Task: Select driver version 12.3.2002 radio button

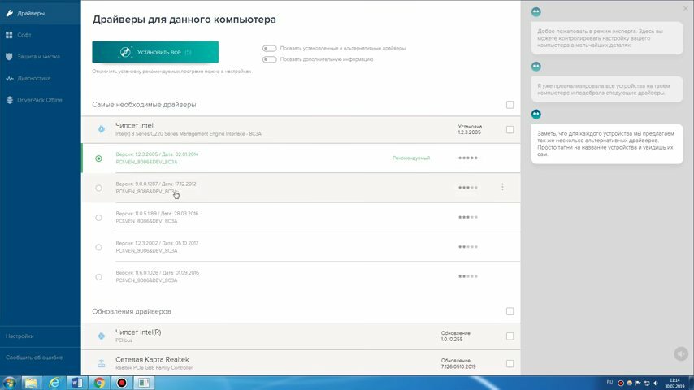Action: tap(98, 248)
